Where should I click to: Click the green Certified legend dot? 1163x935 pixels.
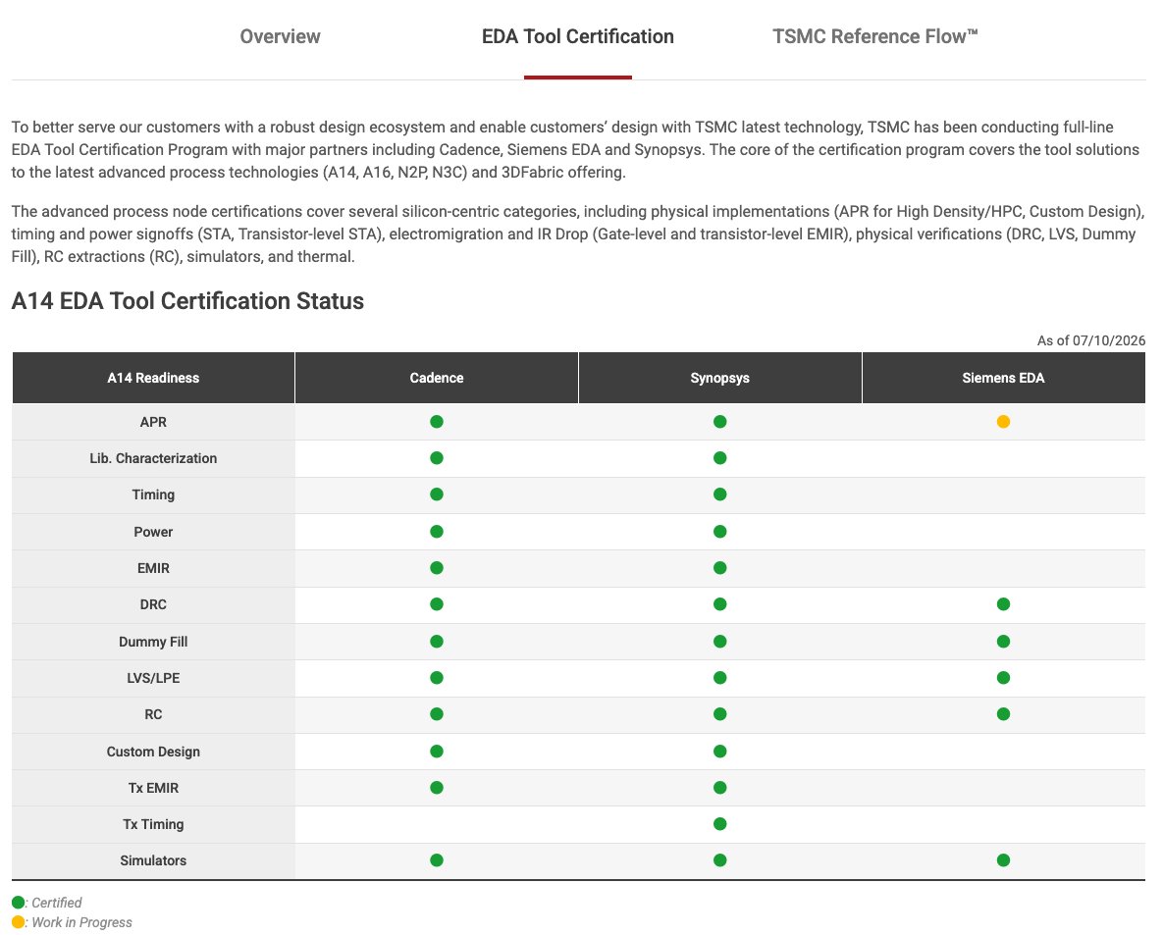(19, 903)
